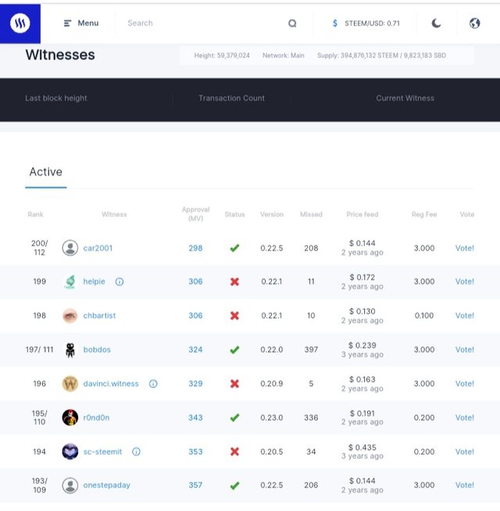Click the Steem logo home icon
Viewport: 500px width, 511px height.
point(20,23)
